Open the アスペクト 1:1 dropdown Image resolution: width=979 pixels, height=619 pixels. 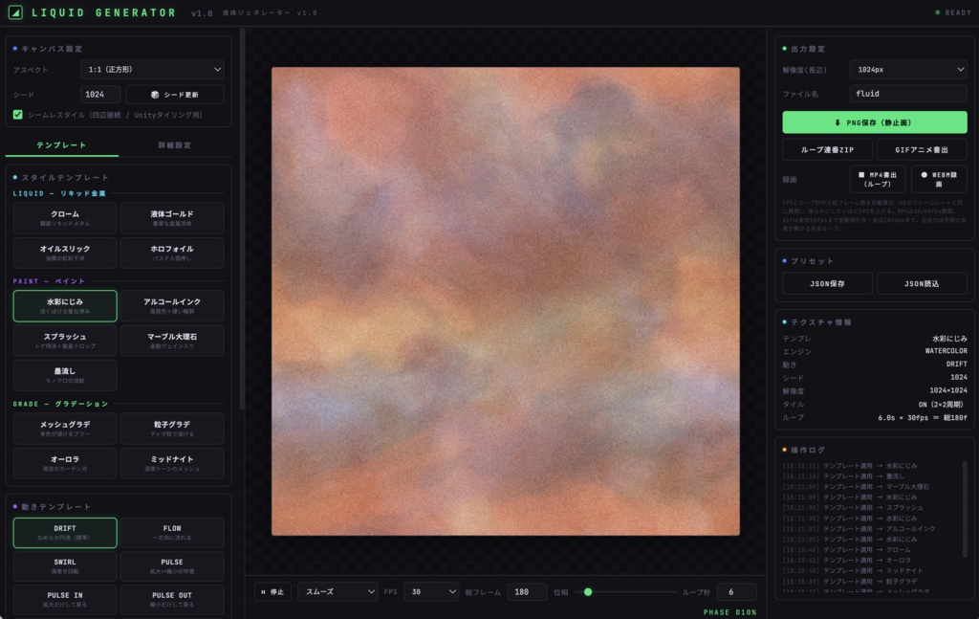[152, 69]
